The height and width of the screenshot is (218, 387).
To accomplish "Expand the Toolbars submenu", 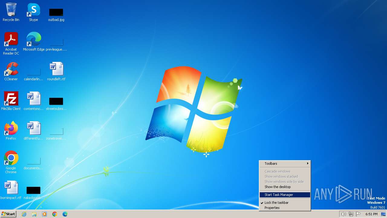I will click(x=285, y=163).
